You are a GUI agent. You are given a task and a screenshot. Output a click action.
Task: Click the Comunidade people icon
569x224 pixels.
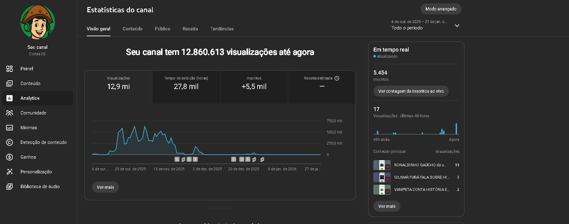coord(10,113)
